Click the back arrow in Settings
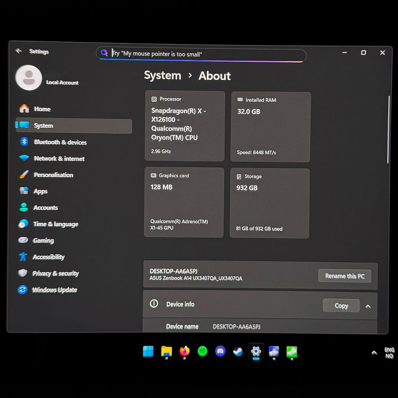Image resolution: width=398 pixels, height=398 pixels. 19,51
